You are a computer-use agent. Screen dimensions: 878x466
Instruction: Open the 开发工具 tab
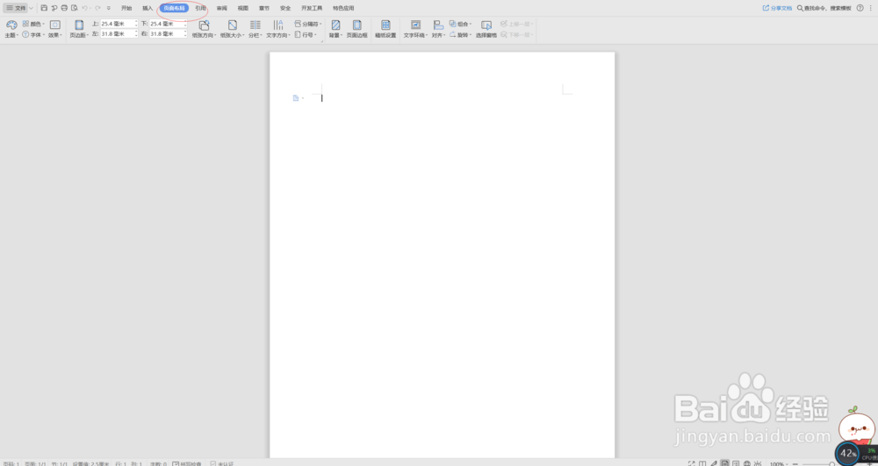coord(312,9)
